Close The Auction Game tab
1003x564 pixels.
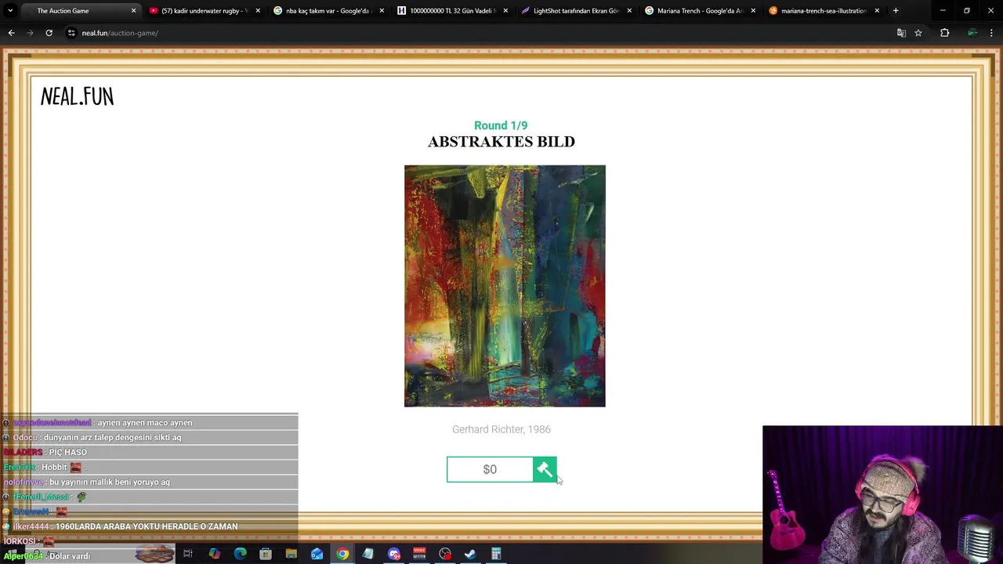(x=133, y=11)
